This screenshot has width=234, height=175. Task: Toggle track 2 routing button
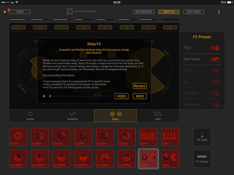pyautogui.click(x=40, y=27)
